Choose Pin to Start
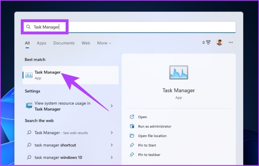This screenshot has width=259, height=166. tap(147, 145)
